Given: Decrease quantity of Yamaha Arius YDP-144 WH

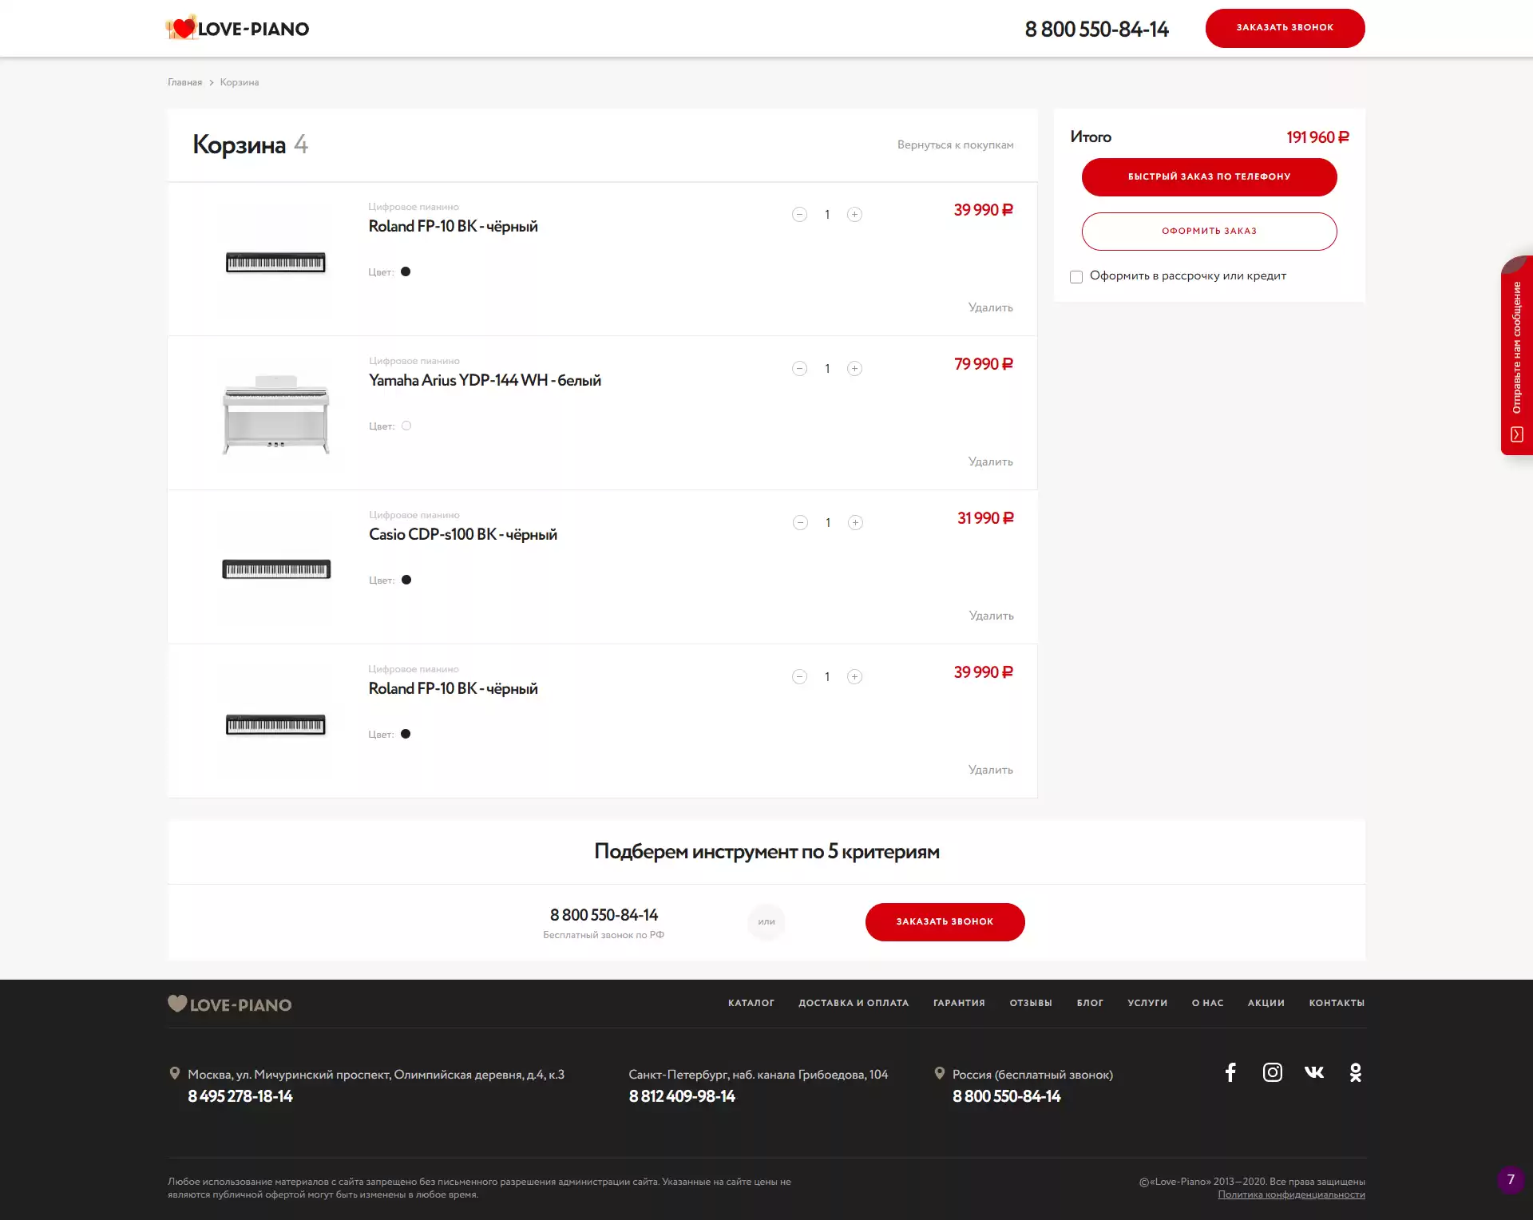Looking at the screenshot, I should [x=799, y=368].
